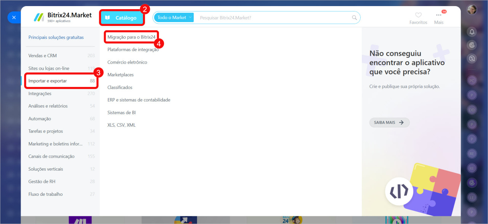Open the LE contact avatar
This screenshot has width=488, height=224.
pos(472,197)
